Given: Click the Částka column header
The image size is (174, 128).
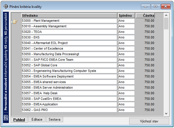Looking at the screenshot, I should 145,16.
